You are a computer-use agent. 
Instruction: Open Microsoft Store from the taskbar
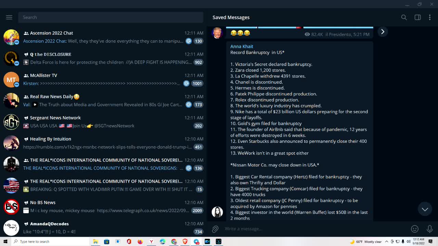(107, 242)
